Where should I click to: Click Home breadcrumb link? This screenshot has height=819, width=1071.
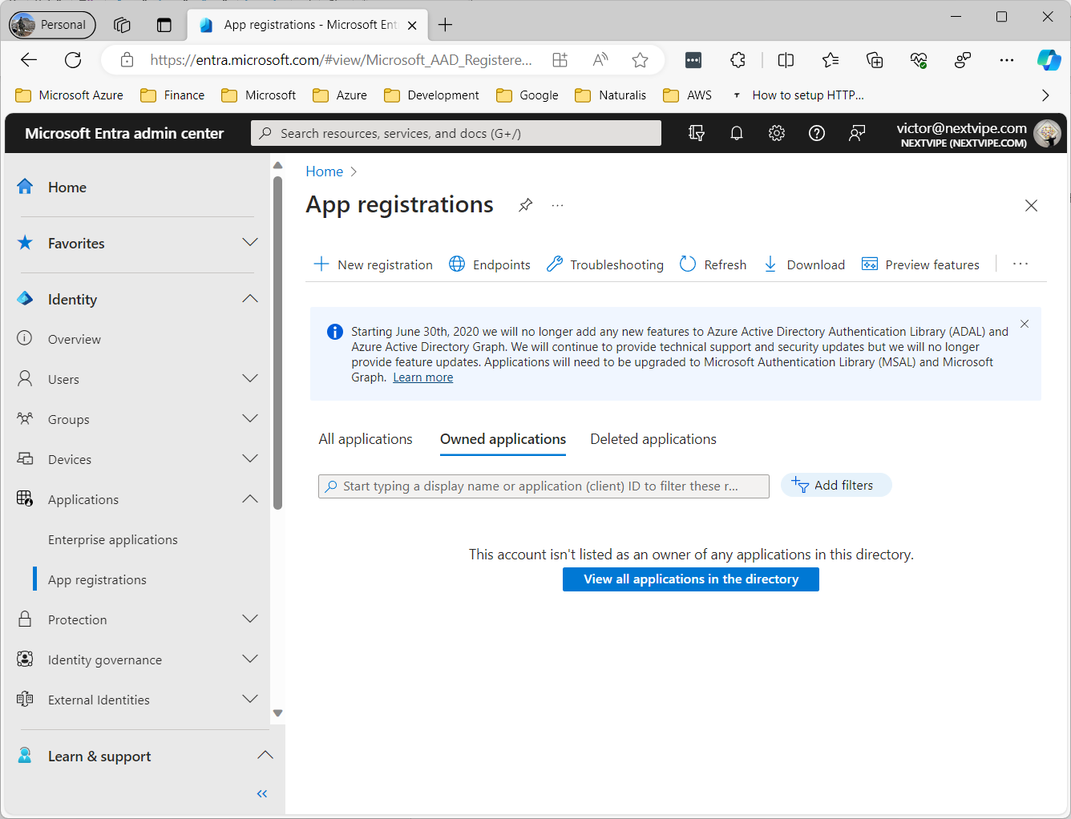324,171
